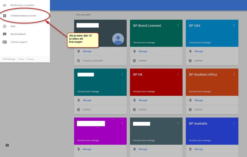The height and width of the screenshot is (157, 247).
Task: Click the profile avatar on the pending account card
Action: coord(118,39)
